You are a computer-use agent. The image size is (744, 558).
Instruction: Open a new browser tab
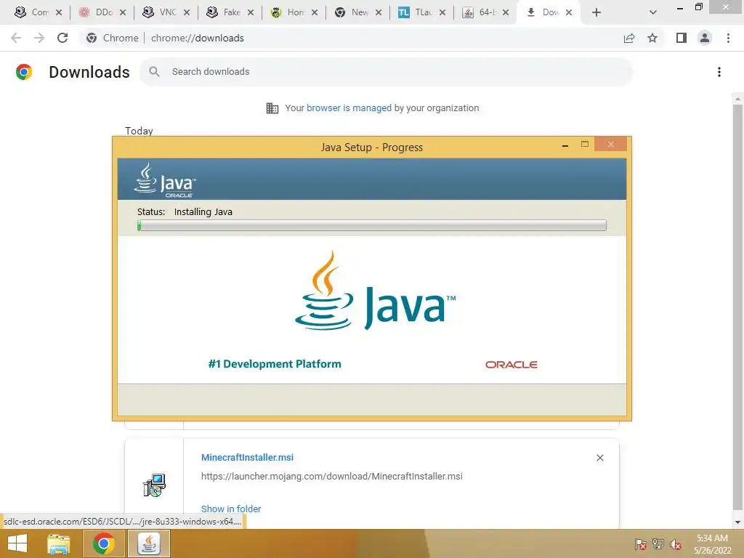tap(597, 13)
